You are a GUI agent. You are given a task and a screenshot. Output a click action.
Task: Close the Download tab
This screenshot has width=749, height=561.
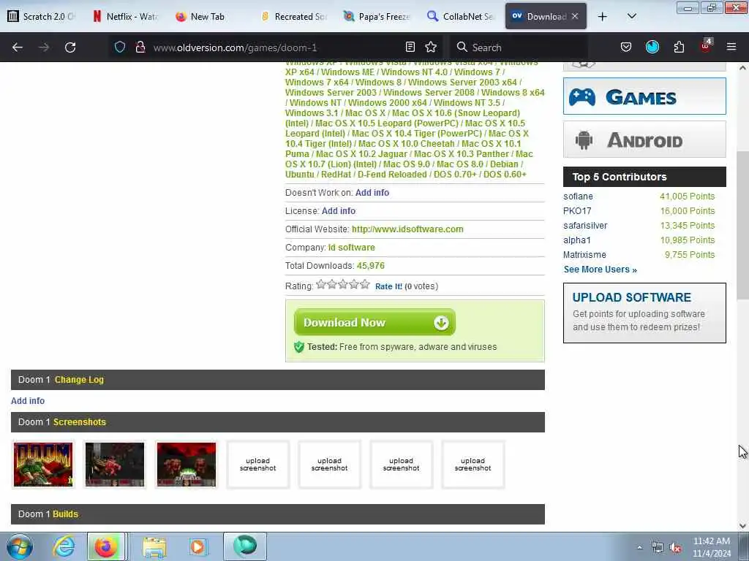pos(575,16)
